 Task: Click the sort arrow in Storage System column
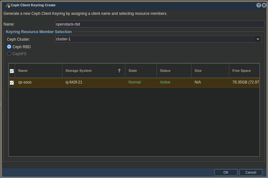pos(119,71)
